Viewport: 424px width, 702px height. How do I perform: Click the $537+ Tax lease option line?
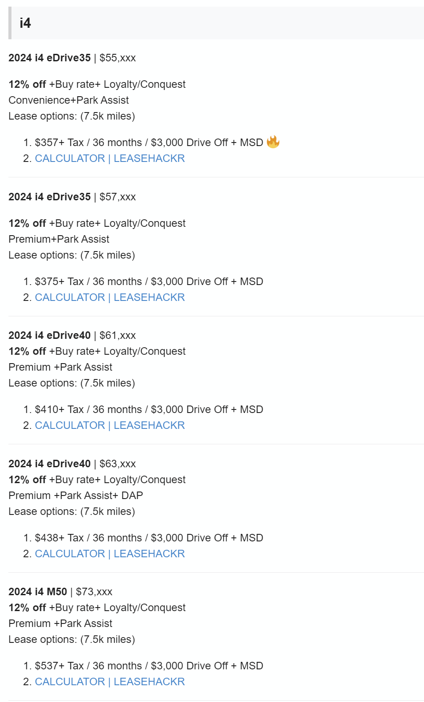(x=149, y=666)
